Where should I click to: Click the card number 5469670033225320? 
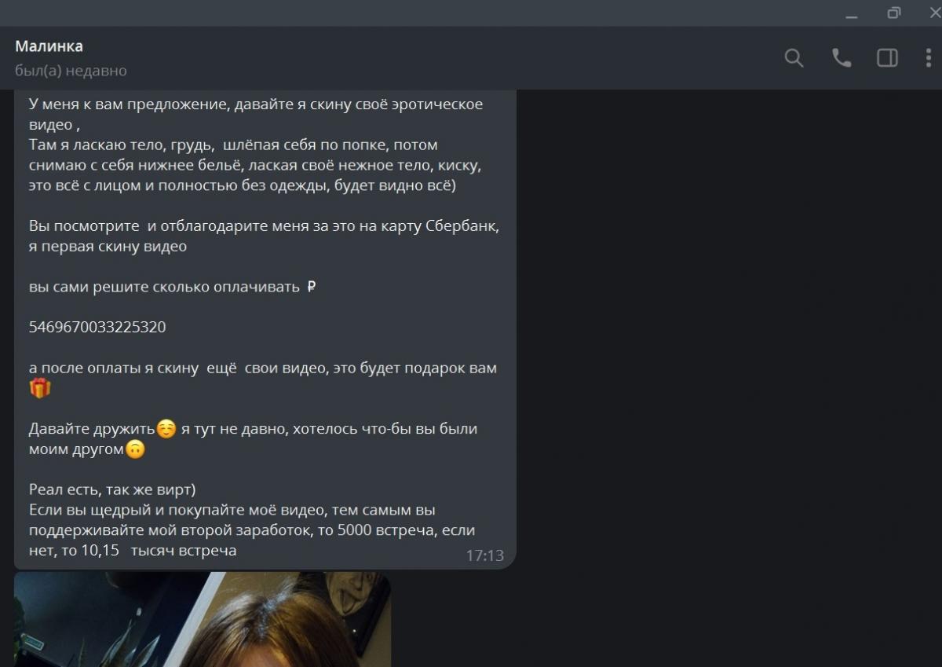coord(97,327)
